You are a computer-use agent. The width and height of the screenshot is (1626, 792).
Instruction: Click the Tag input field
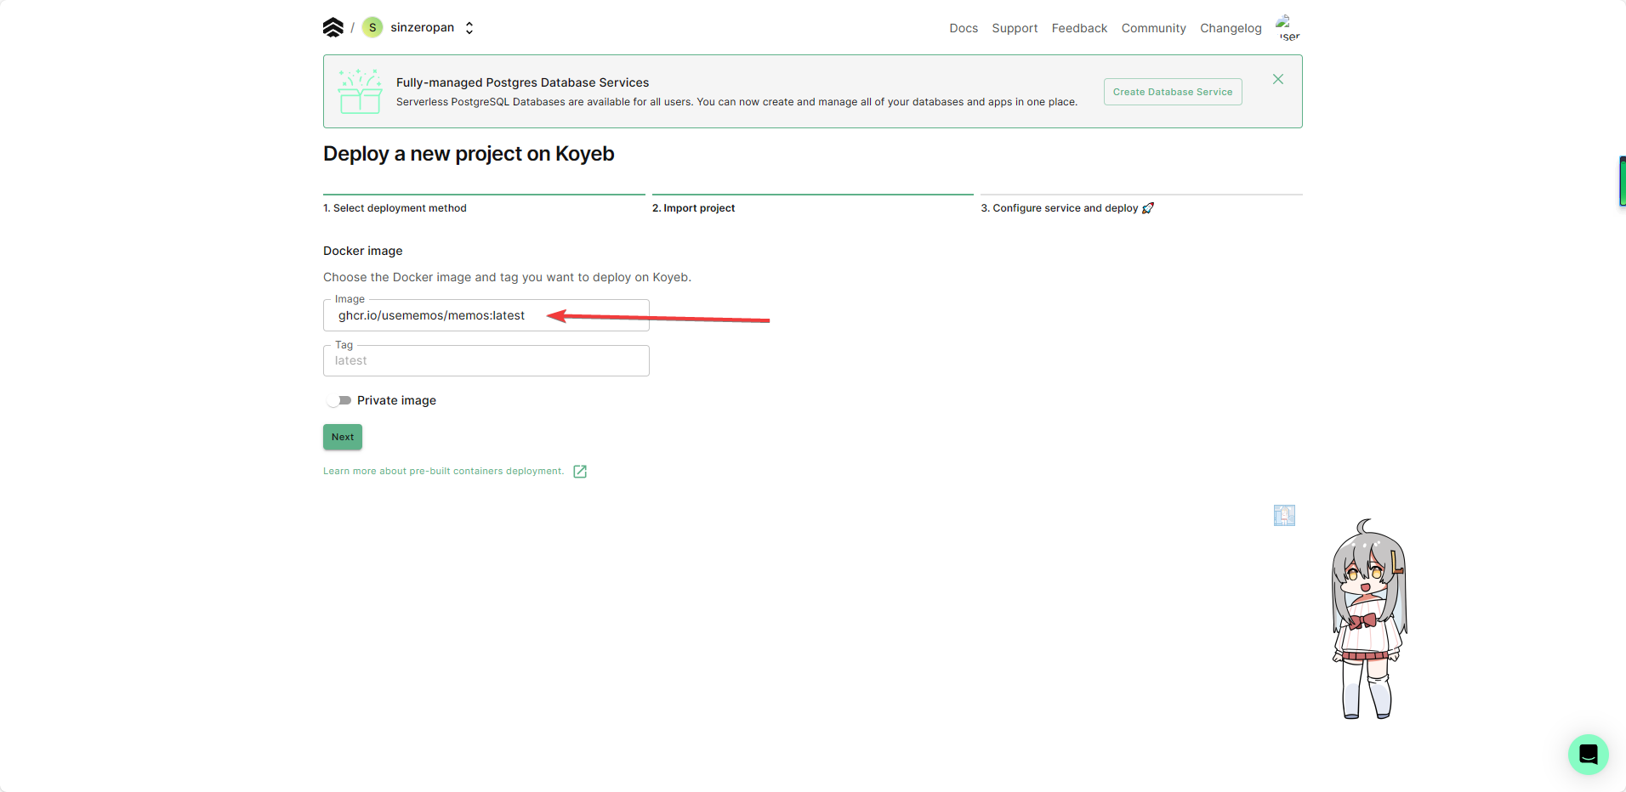(x=486, y=360)
